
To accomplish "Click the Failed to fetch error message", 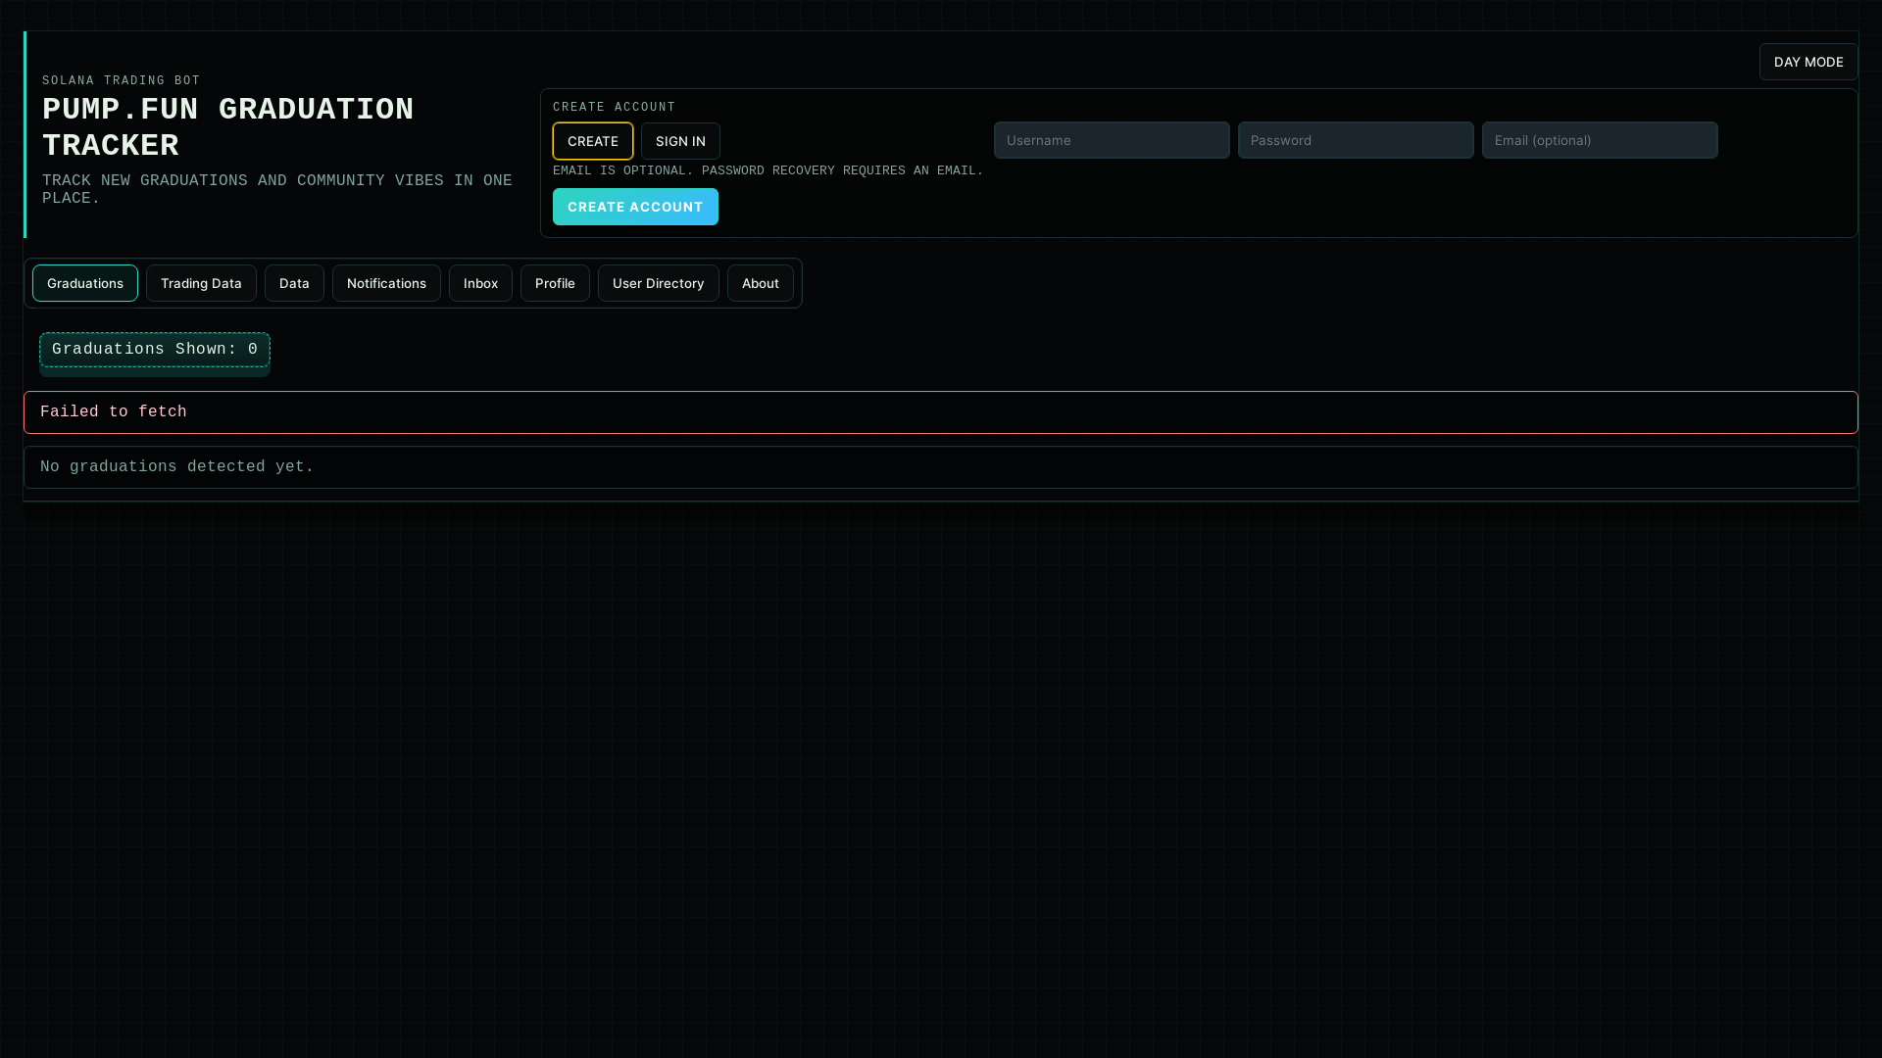I will [941, 412].
